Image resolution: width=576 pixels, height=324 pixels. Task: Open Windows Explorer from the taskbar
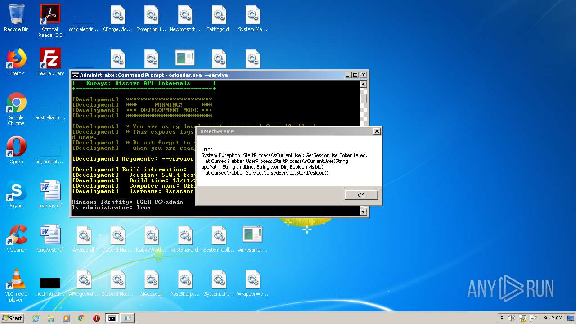point(51,318)
